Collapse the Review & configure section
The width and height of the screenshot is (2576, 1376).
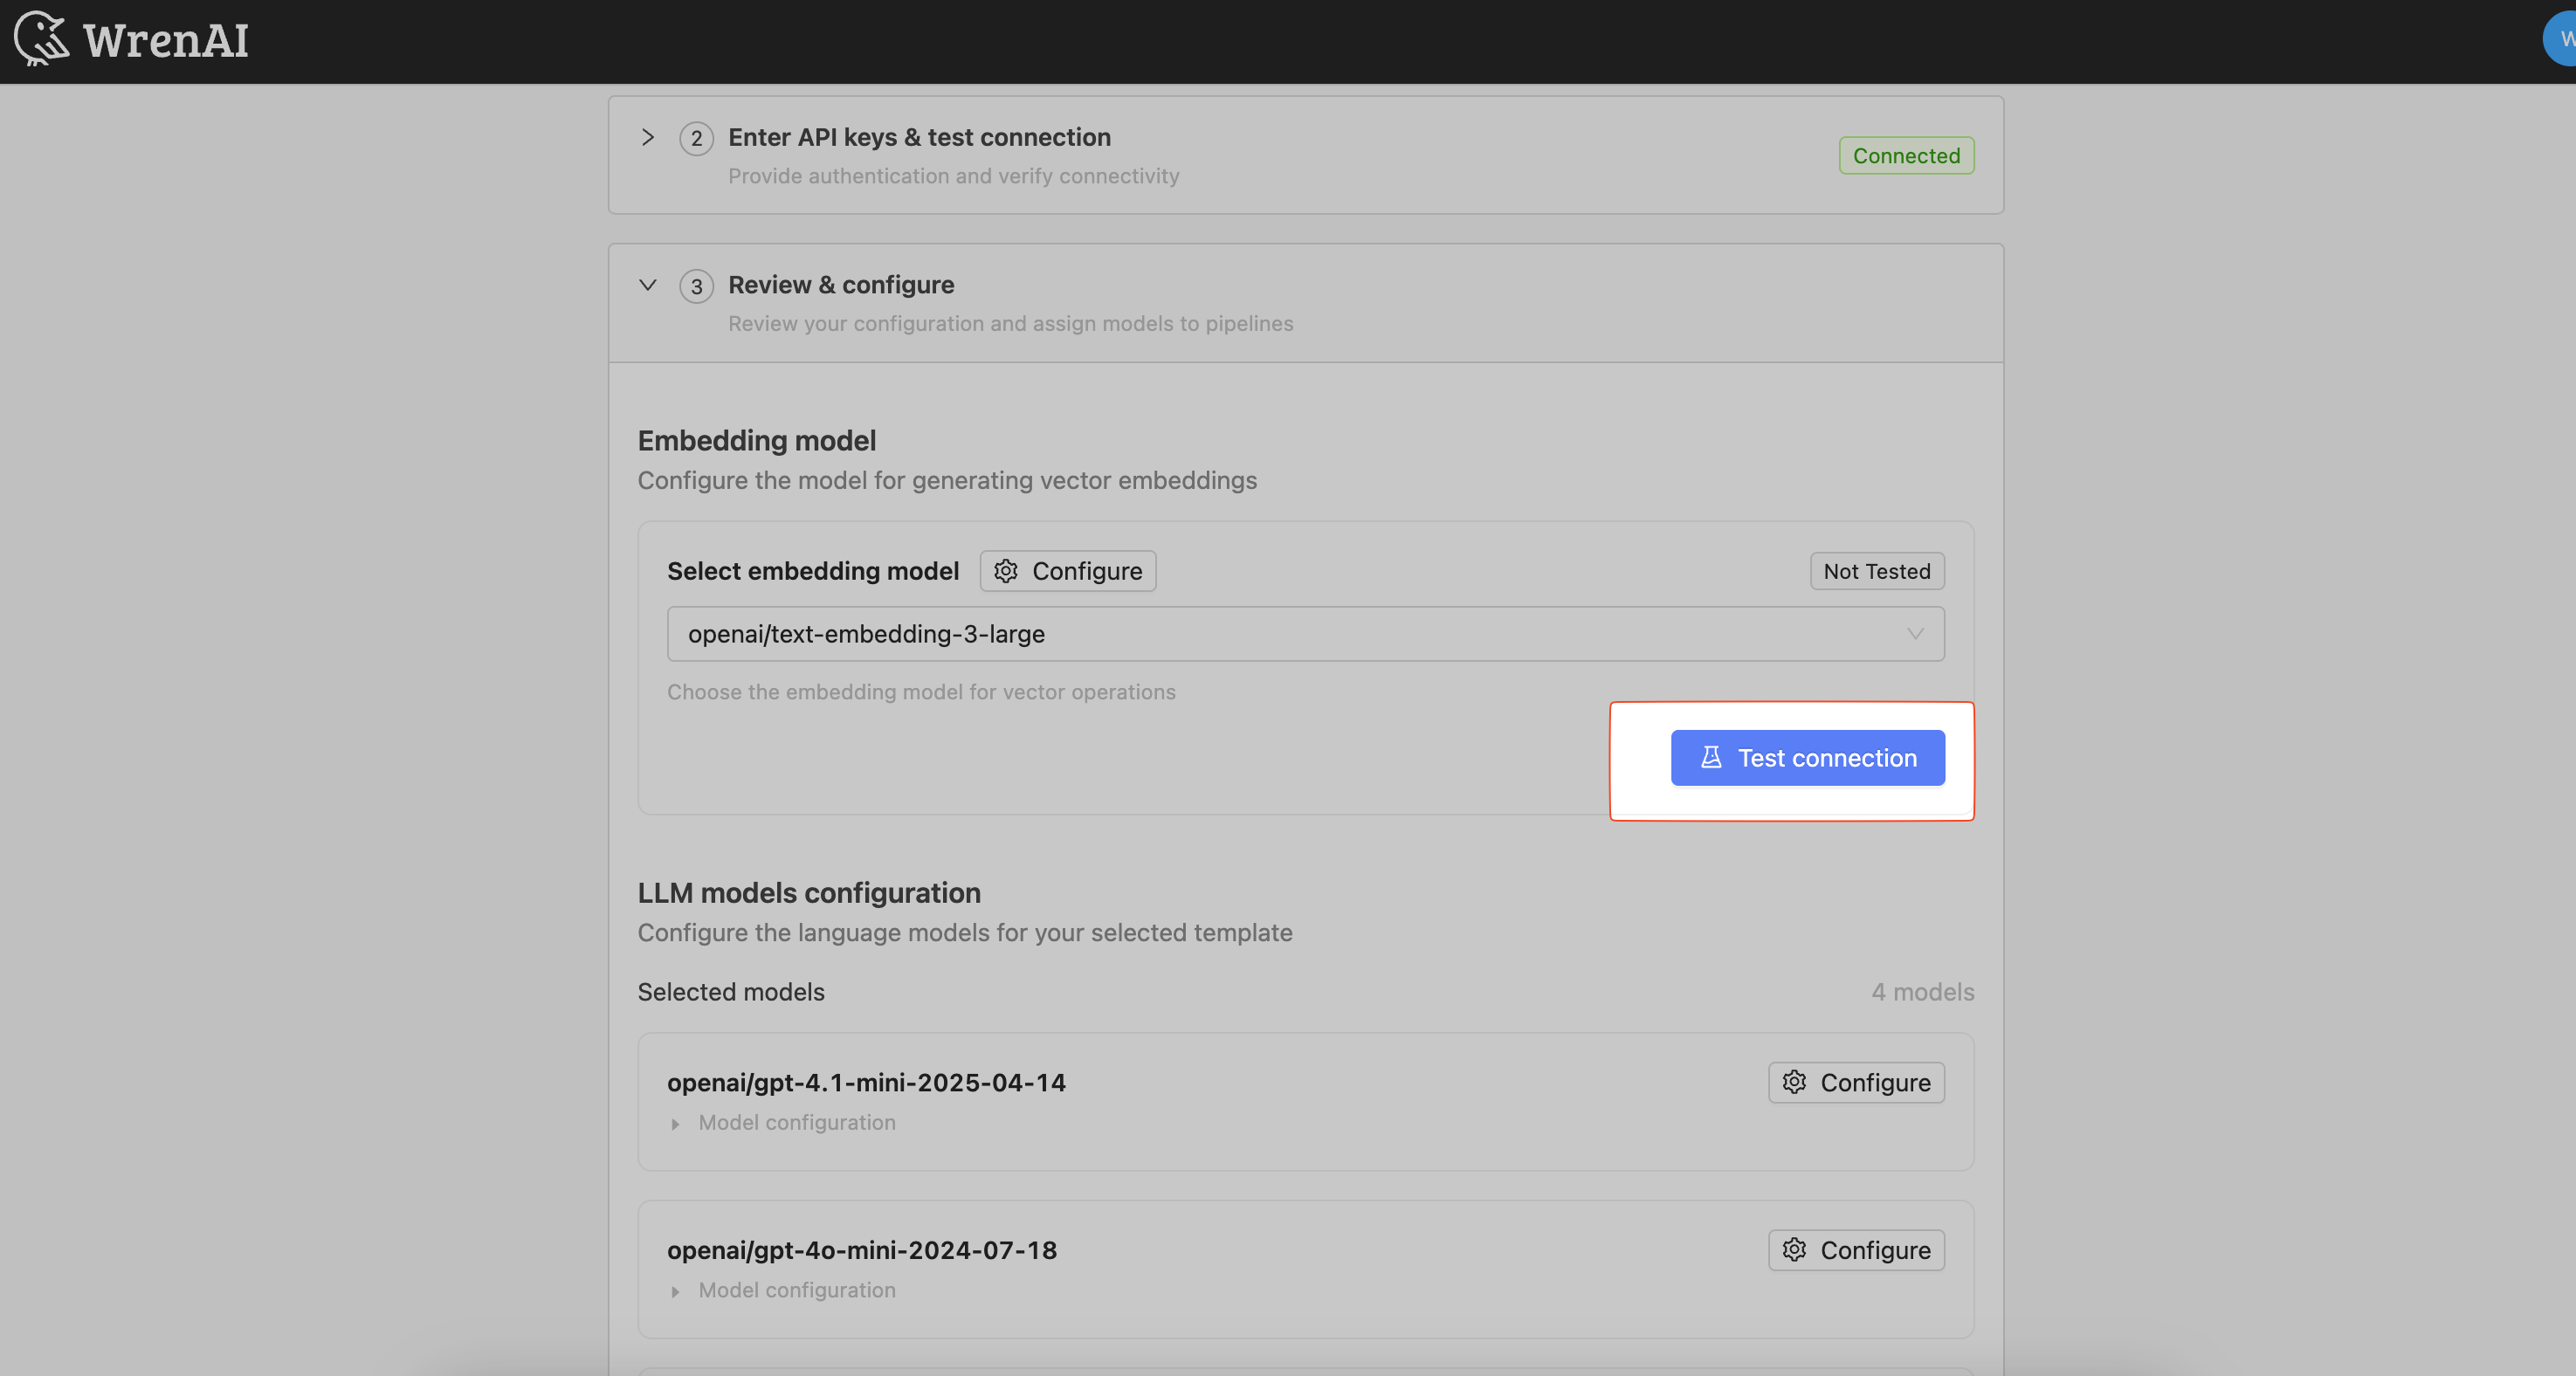(647, 285)
